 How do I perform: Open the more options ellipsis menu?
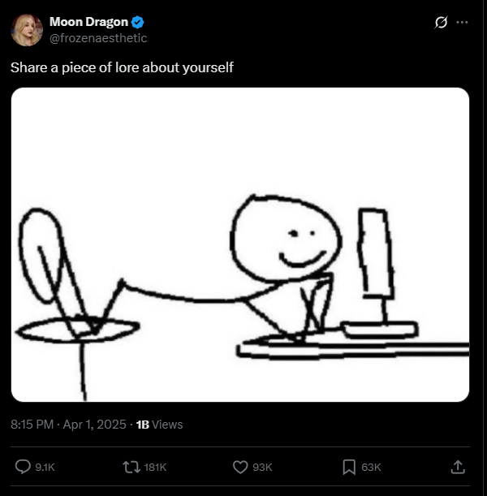(x=463, y=23)
